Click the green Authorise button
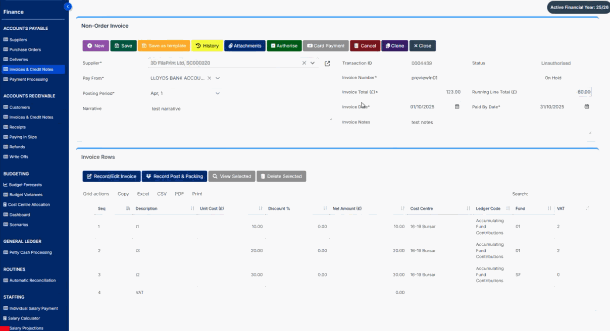The height and width of the screenshot is (331, 610). click(x=284, y=46)
